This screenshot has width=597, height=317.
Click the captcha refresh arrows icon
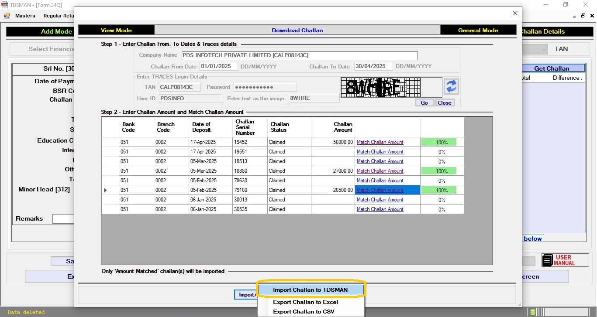pyautogui.click(x=451, y=87)
